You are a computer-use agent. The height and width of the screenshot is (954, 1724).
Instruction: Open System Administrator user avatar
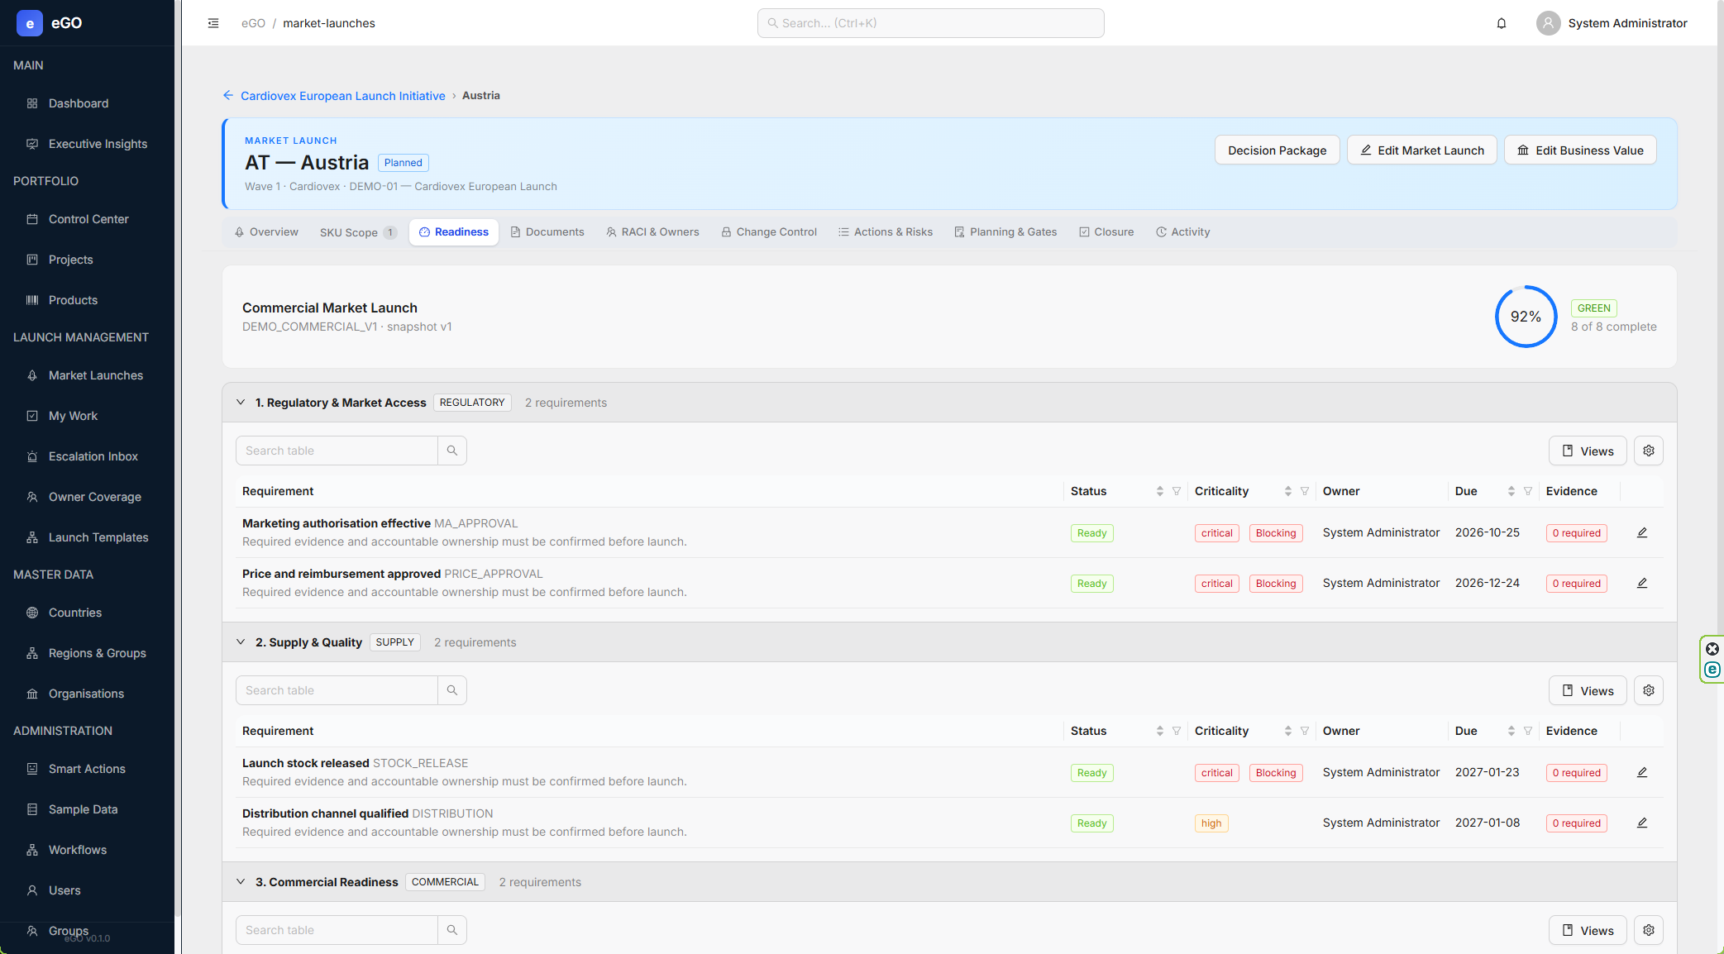click(x=1548, y=23)
